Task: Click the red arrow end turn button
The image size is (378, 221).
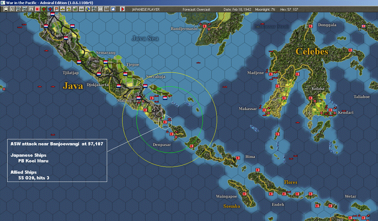Action: (123, 9)
